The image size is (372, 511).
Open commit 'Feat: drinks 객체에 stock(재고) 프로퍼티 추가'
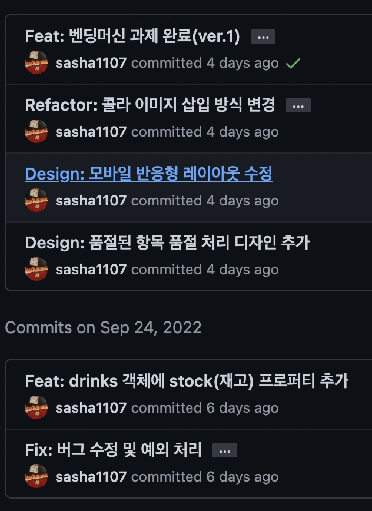187,381
